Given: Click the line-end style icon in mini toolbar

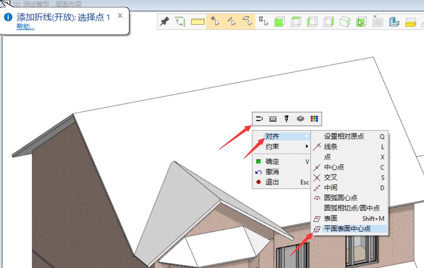Looking at the screenshot, I should pyautogui.click(x=259, y=119).
